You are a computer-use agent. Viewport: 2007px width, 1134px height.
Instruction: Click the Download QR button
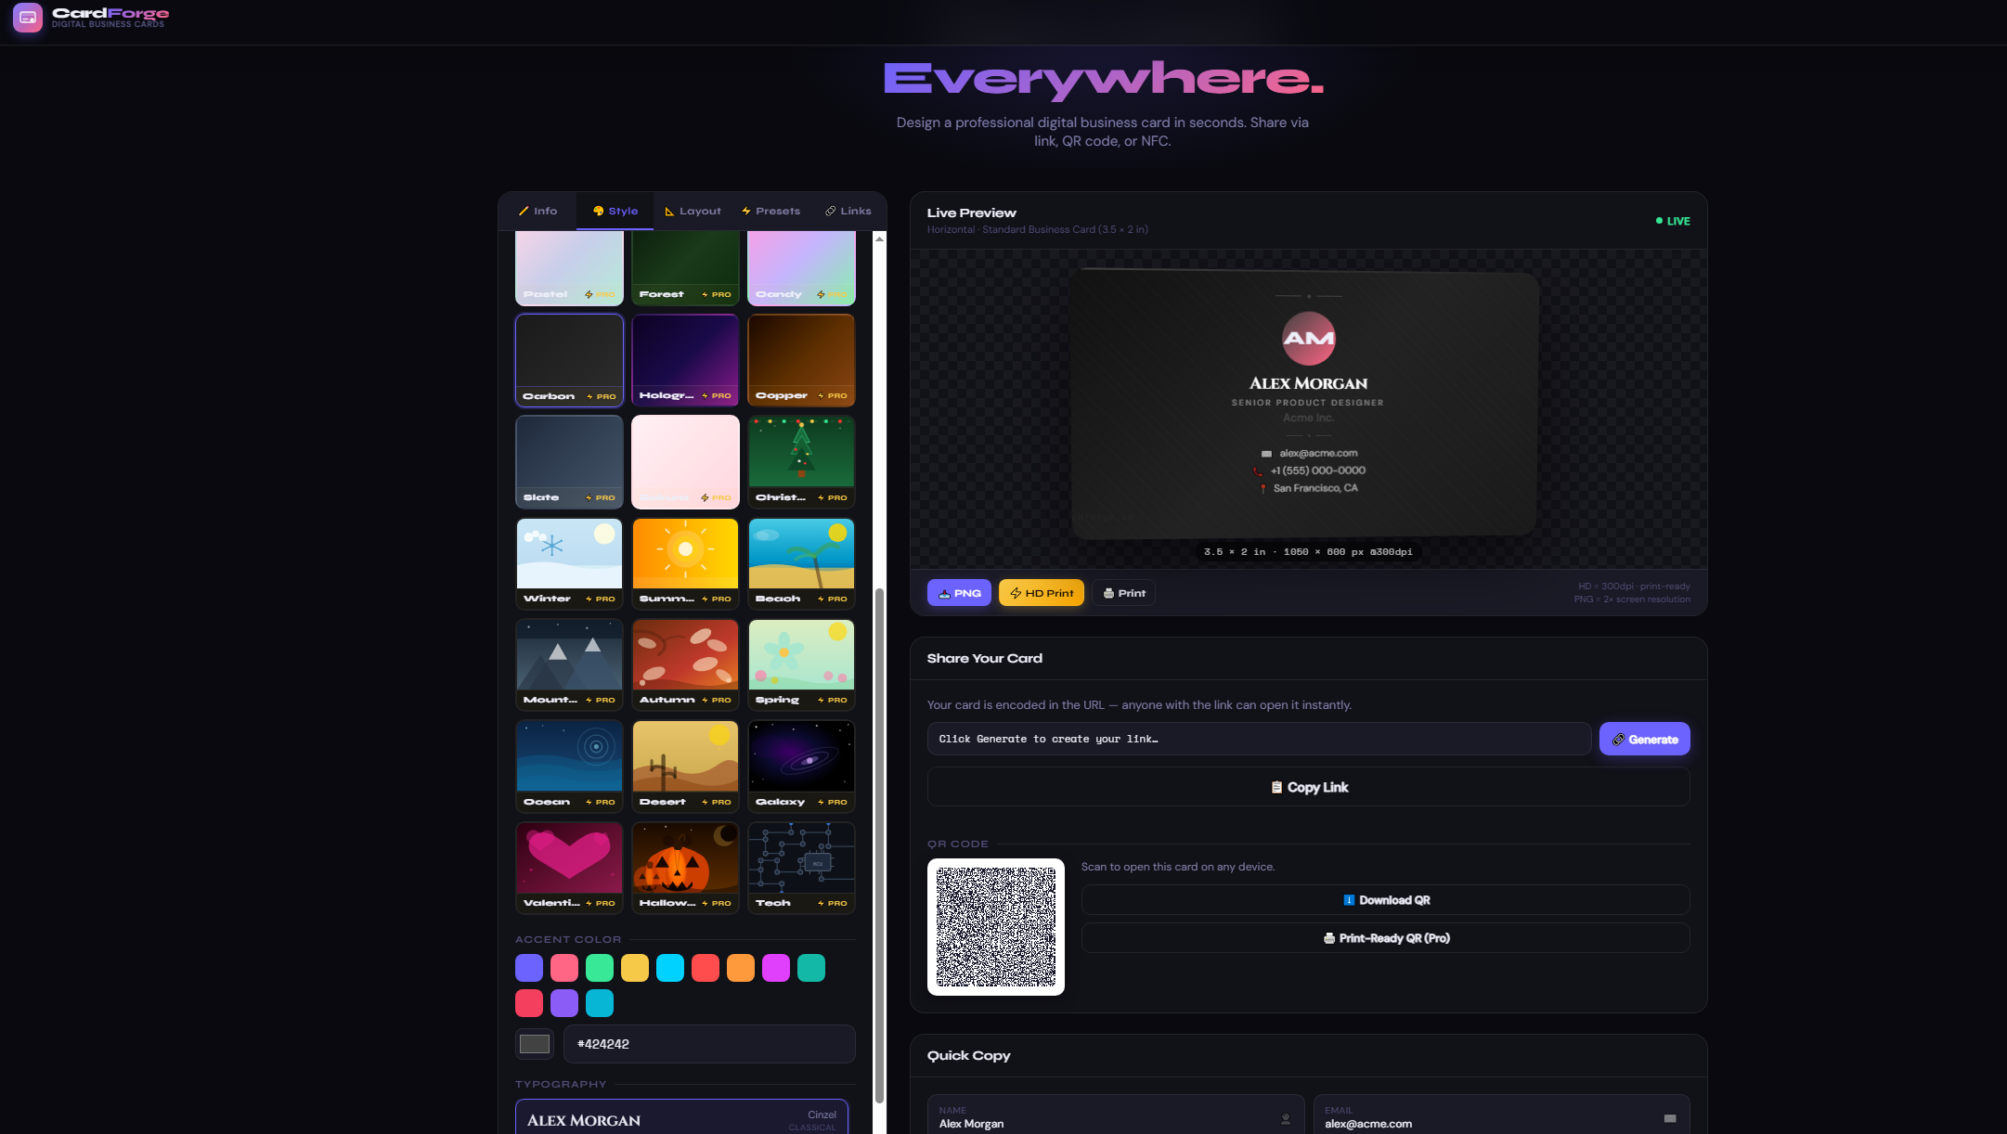(x=1385, y=900)
